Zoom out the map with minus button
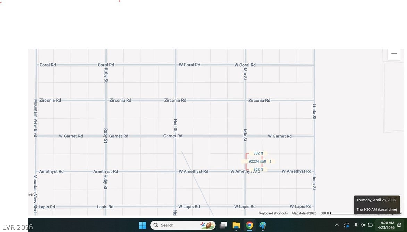This screenshot has height=232, width=407. tap(394, 53)
